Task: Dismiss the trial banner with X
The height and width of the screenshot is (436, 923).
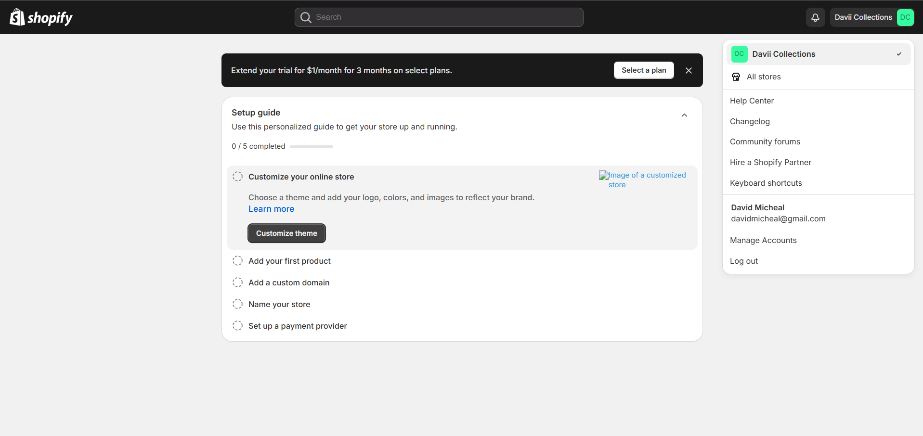Action: pyautogui.click(x=689, y=70)
